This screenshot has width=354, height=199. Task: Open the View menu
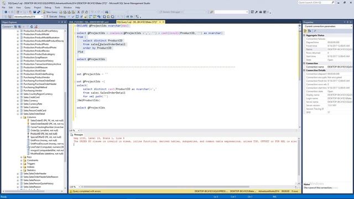pyautogui.click(x=18, y=7)
